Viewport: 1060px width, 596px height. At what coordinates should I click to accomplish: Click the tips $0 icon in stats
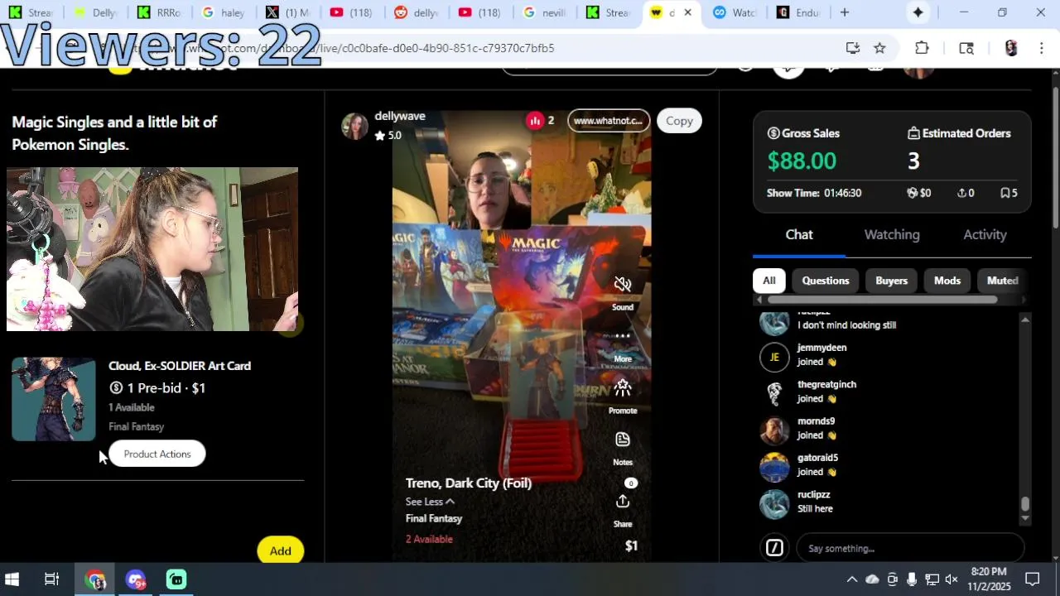913,193
